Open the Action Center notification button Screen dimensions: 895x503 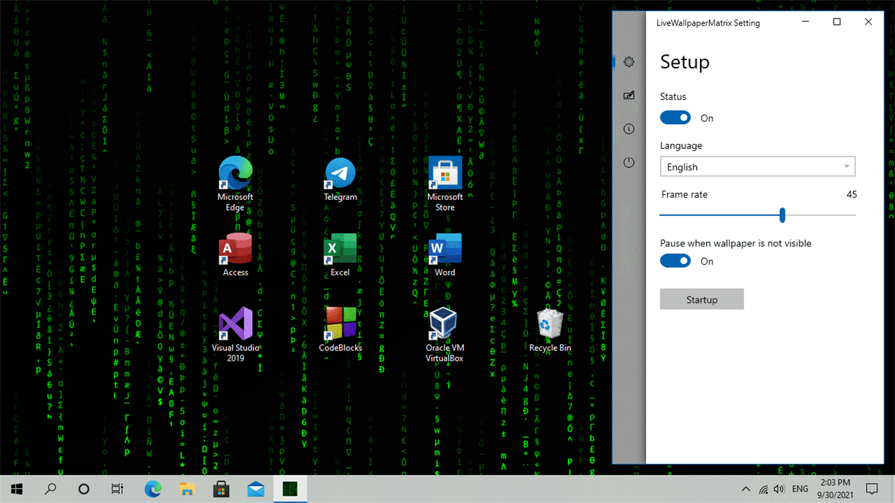[872, 489]
